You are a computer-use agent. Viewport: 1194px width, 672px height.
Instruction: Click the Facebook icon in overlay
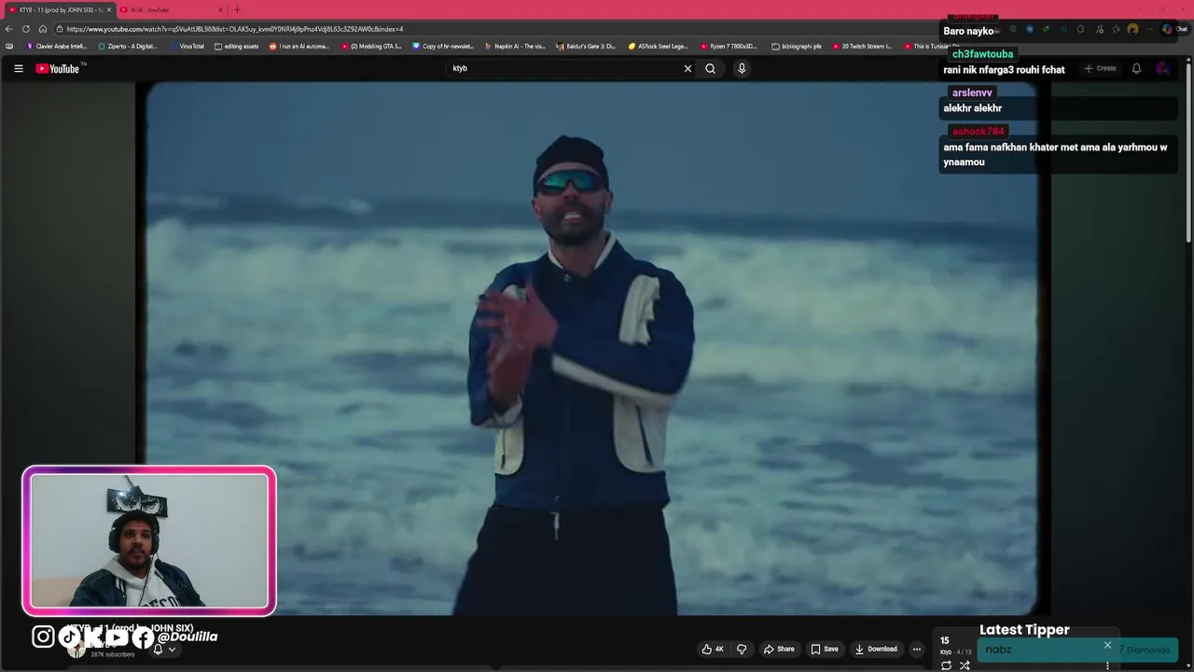click(x=142, y=637)
